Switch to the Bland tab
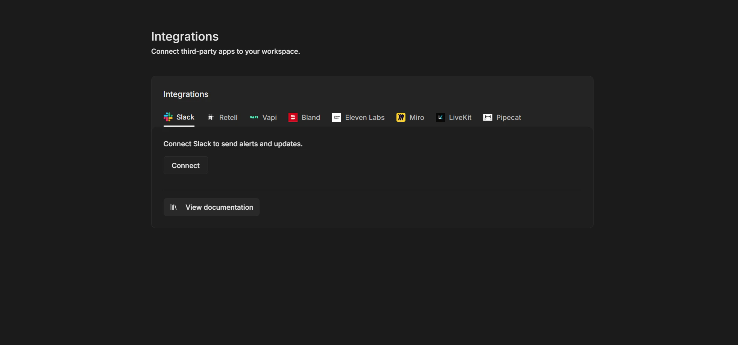The image size is (738, 345). coord(304,118)
